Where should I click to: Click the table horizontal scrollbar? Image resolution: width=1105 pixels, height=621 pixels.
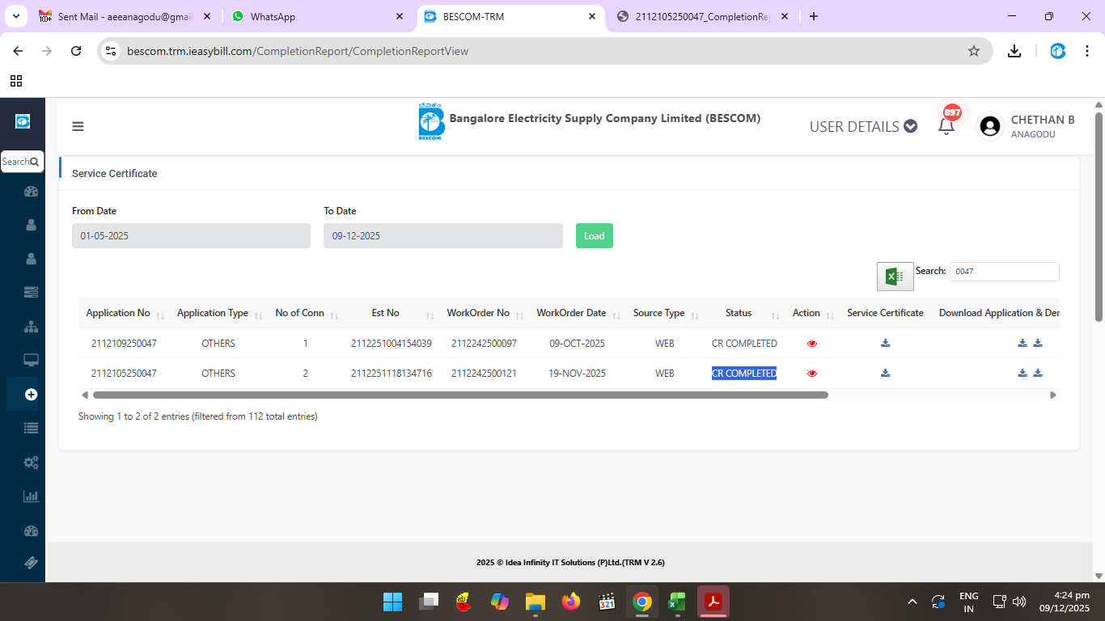pos(460,395)
